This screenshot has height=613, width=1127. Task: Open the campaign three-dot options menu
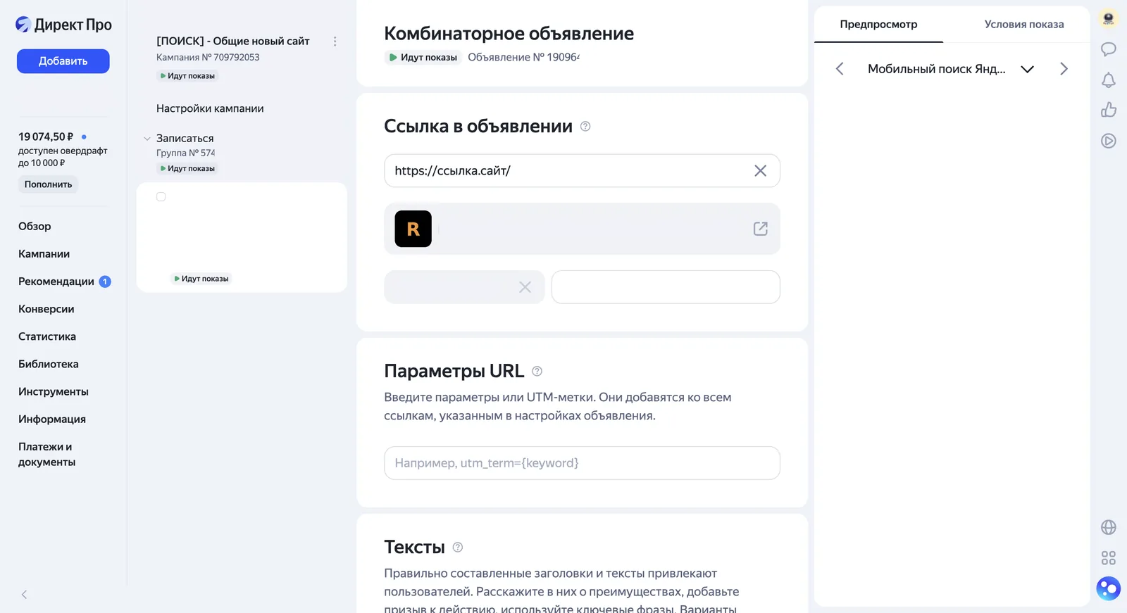tap(335, 42)
